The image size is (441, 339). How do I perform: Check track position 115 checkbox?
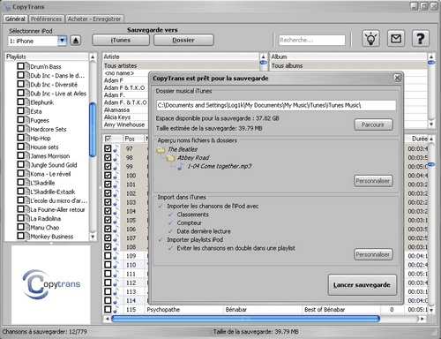click(108, 309)
